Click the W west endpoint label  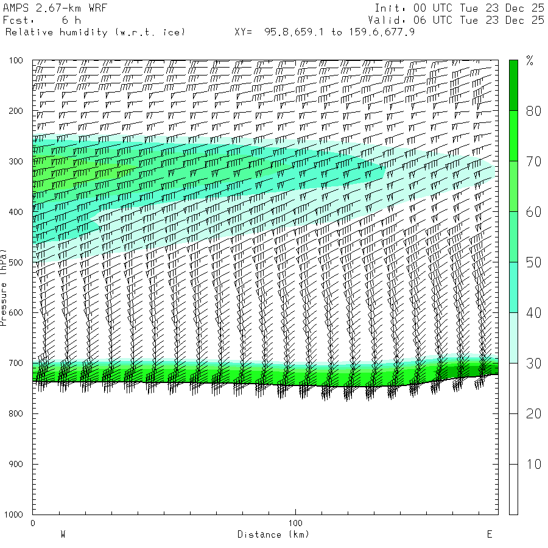[x=63, y=535]
